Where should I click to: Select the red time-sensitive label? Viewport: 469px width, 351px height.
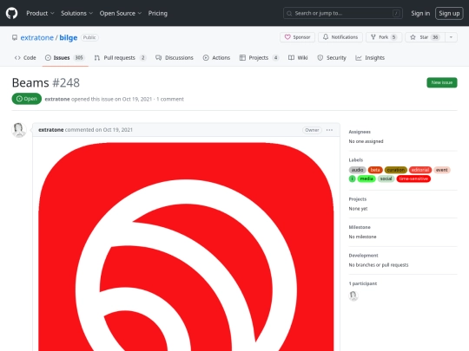point(413,179)
